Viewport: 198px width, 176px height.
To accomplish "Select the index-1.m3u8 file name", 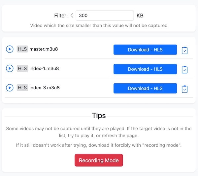I will pos(44,69).
